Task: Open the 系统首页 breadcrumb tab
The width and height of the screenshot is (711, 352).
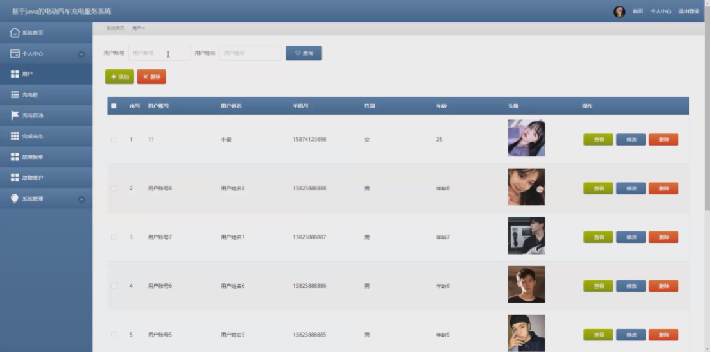Action: pos(116,28)
